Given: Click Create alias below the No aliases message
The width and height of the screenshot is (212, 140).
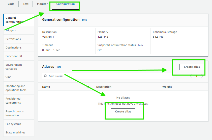Looking at the screenshot, I should coord(123,111).
